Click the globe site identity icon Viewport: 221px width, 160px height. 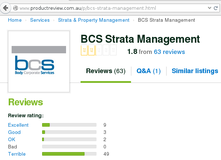pos(16,8)
